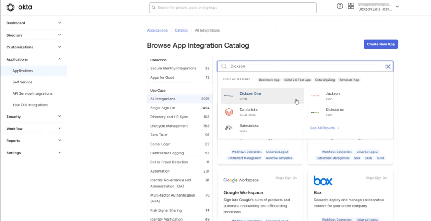Expand the Workflow menu
Image resolution: width=431 pixels, height=221 pixels.
pyautogui.click(x=59, y=128)
